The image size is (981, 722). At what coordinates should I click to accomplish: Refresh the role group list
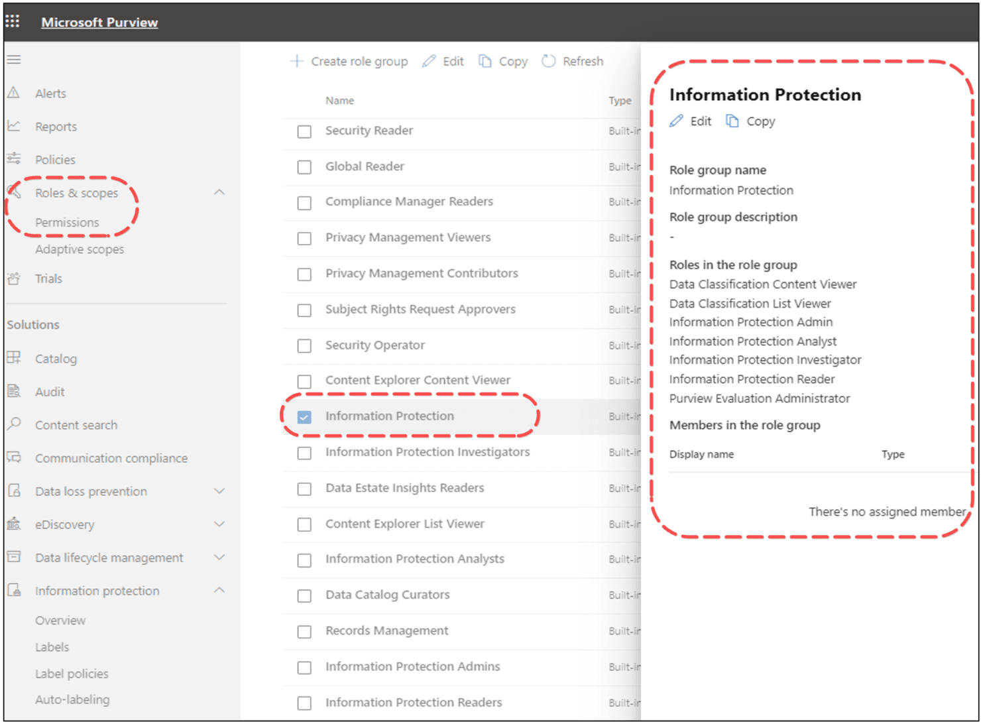pyautogui.click(x=572, y=61)
